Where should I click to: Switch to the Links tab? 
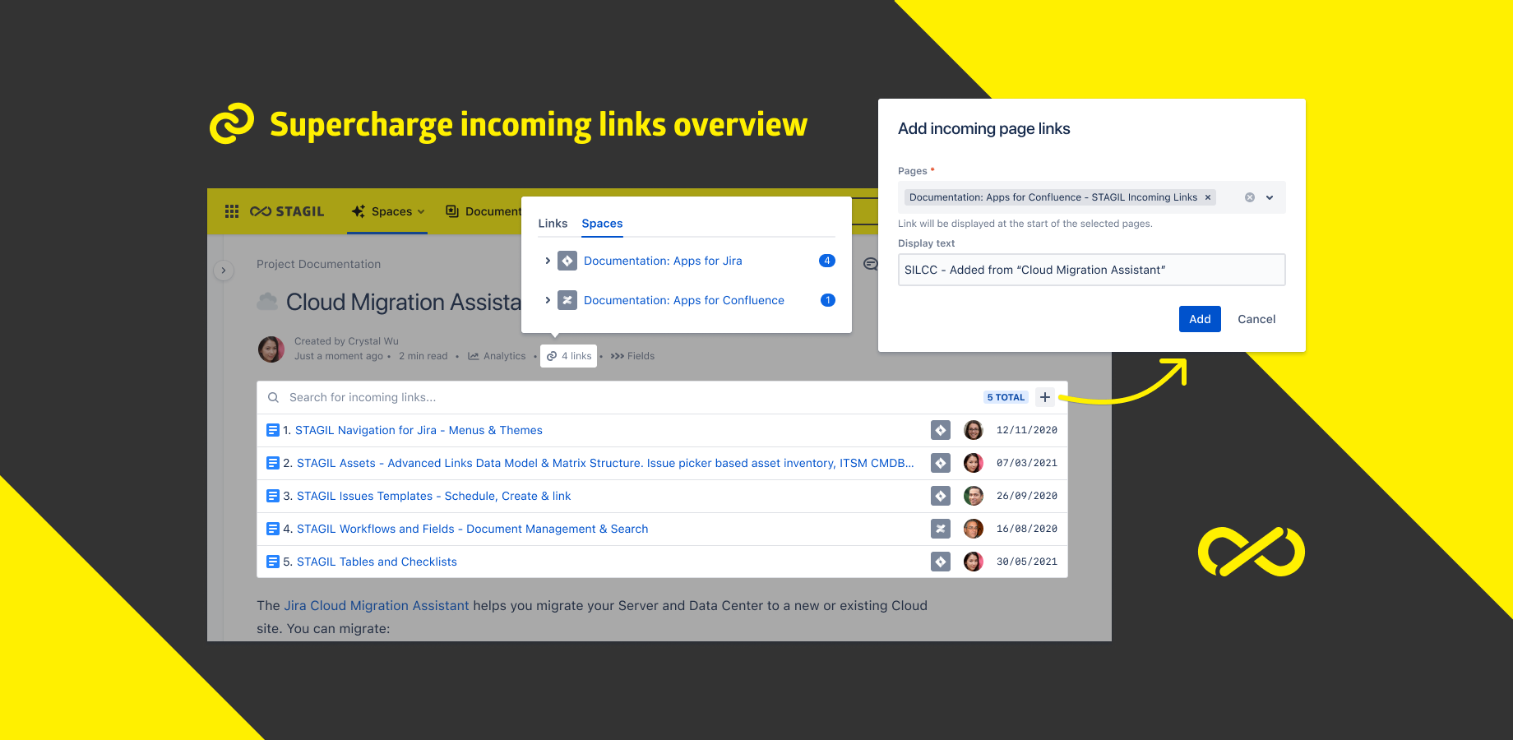point(553,224)
